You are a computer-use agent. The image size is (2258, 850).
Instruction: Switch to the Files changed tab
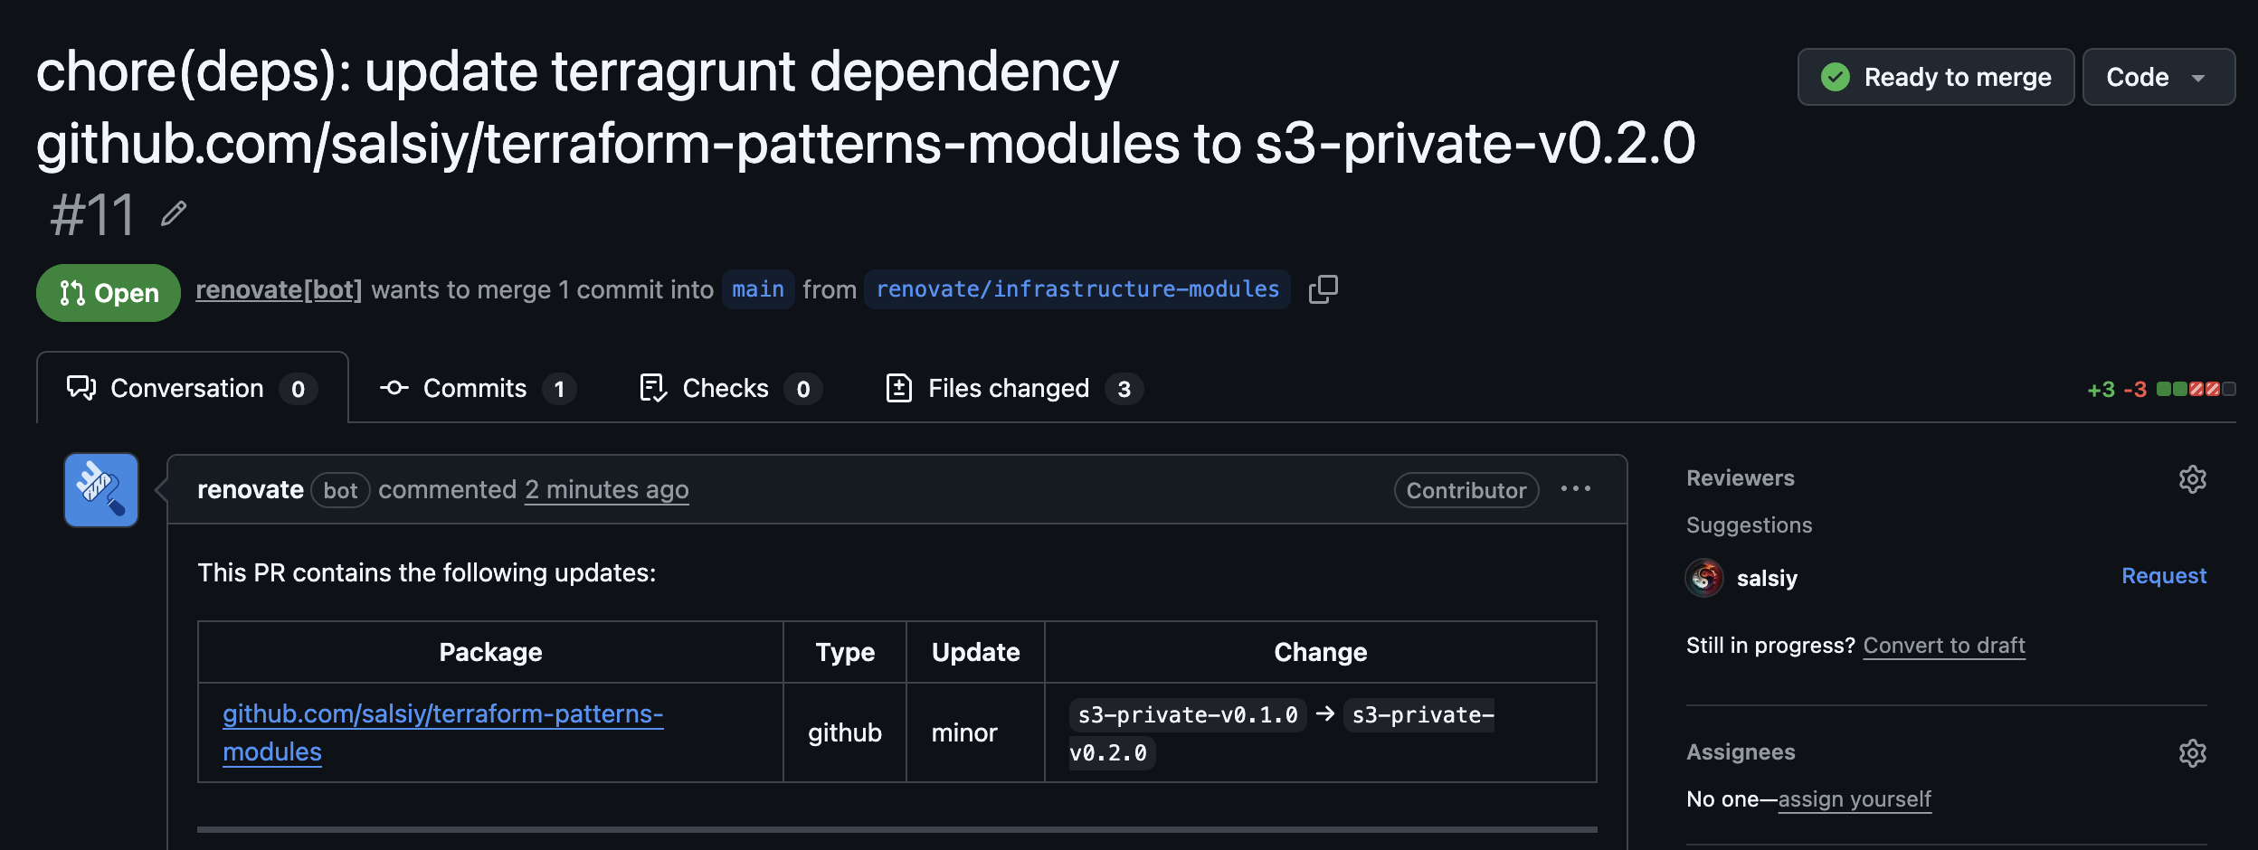[1014, 389]
